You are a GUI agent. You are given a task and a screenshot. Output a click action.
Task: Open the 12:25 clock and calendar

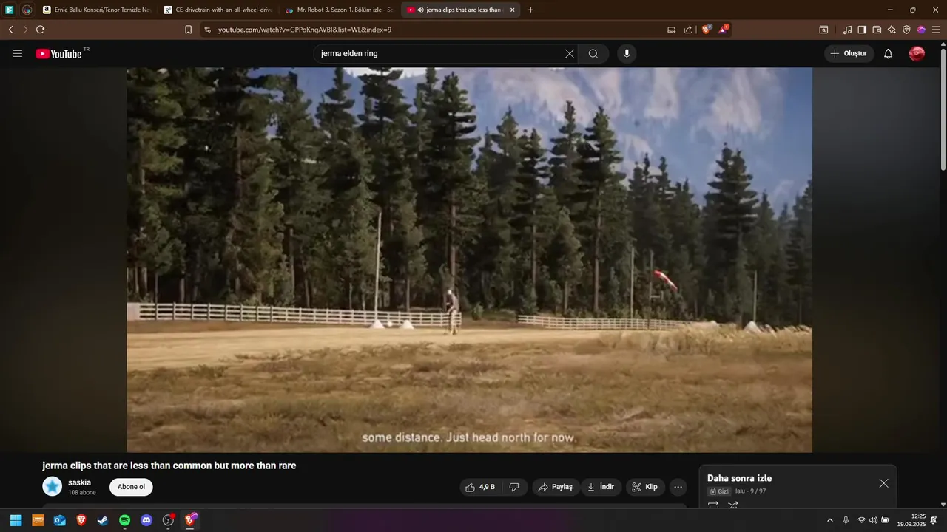[x=911, y=520]
